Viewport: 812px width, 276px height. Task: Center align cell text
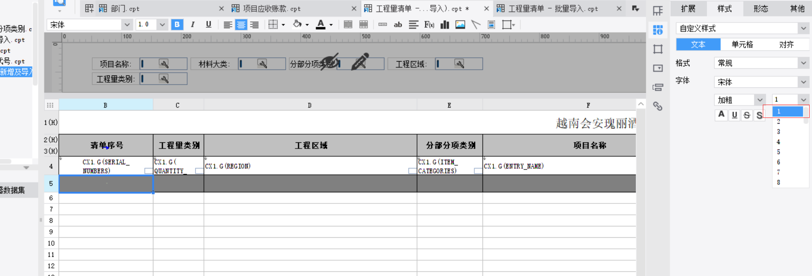[241, 24]
